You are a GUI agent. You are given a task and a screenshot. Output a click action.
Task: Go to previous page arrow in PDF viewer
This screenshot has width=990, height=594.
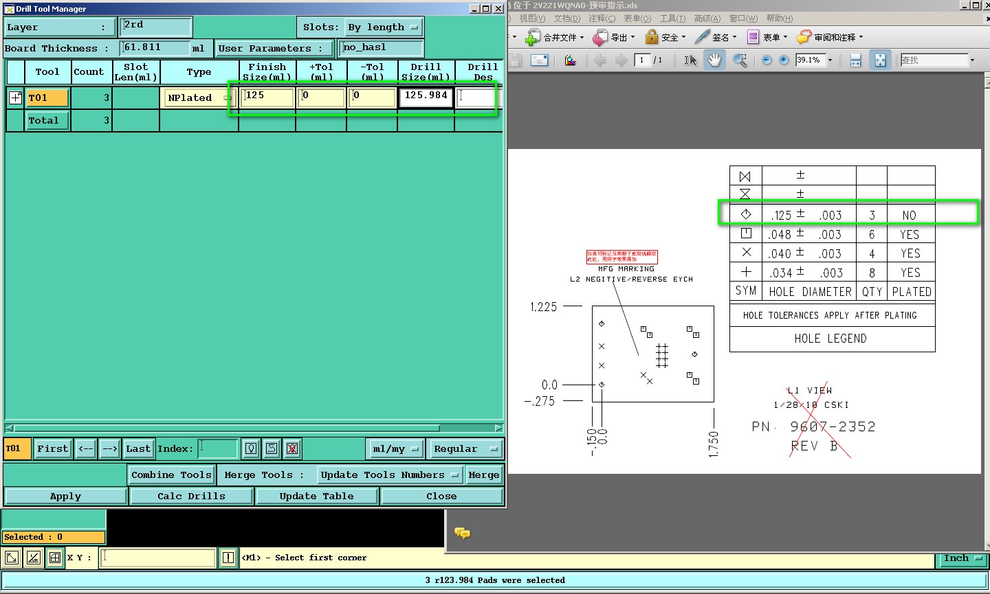[x=600, y=60]
